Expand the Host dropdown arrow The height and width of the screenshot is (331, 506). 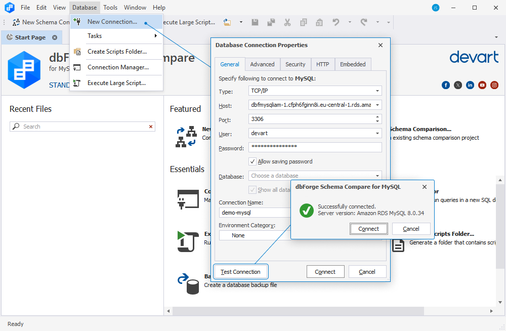[x=377, y=105]
